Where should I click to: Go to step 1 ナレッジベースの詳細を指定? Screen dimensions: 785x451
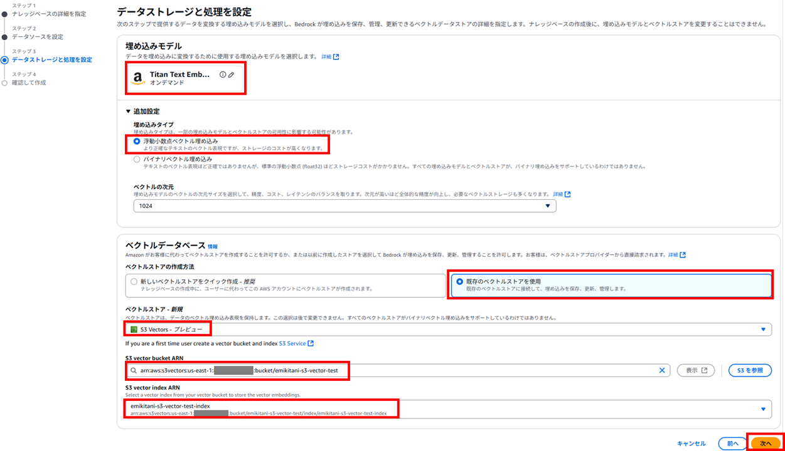coord(49,14)
